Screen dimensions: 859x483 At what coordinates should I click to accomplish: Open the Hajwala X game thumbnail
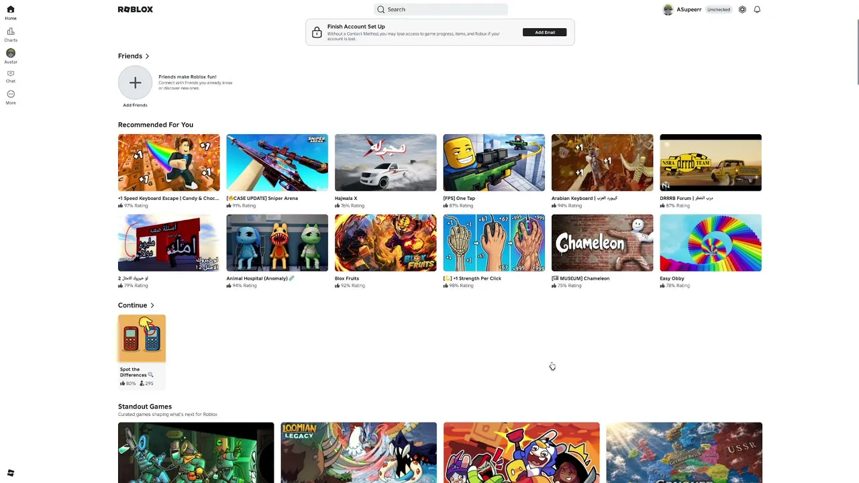pyautogui.click(x=386, y=162)
